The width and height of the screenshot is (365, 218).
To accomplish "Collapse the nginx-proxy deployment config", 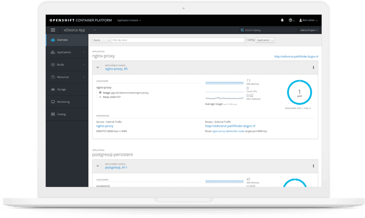I will tap(98, 67).
